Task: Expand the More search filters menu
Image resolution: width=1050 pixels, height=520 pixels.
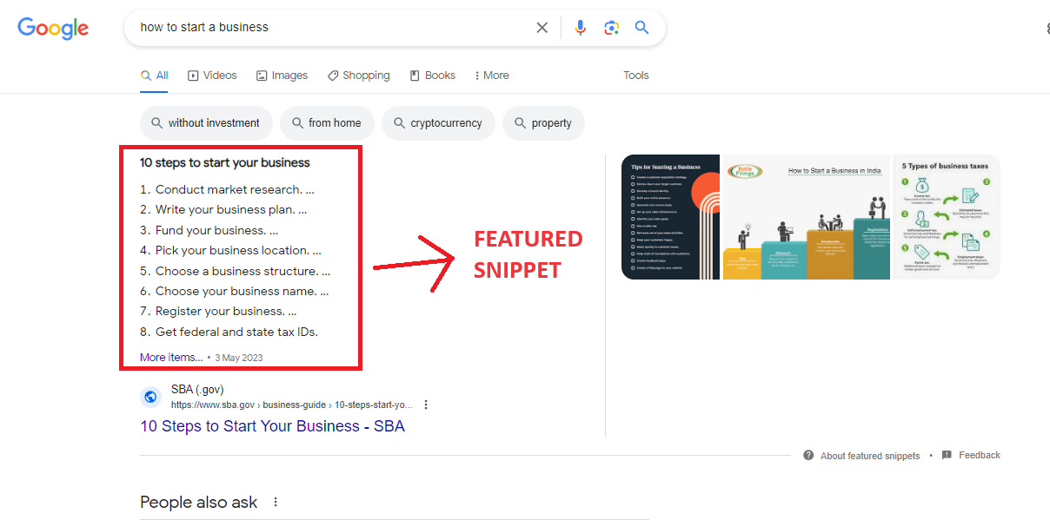Action: pyautogui.click(x=492, y=76)
